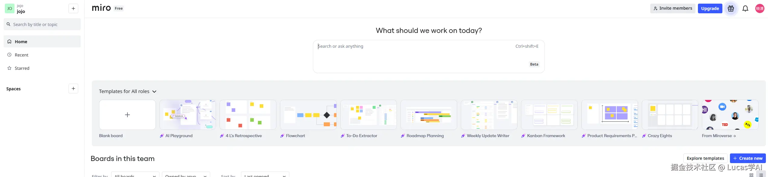
Task: Click the Upgrade button
Action: [710, 8]
